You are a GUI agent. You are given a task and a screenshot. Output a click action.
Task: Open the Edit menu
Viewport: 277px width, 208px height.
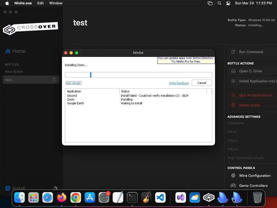(41, 3)
